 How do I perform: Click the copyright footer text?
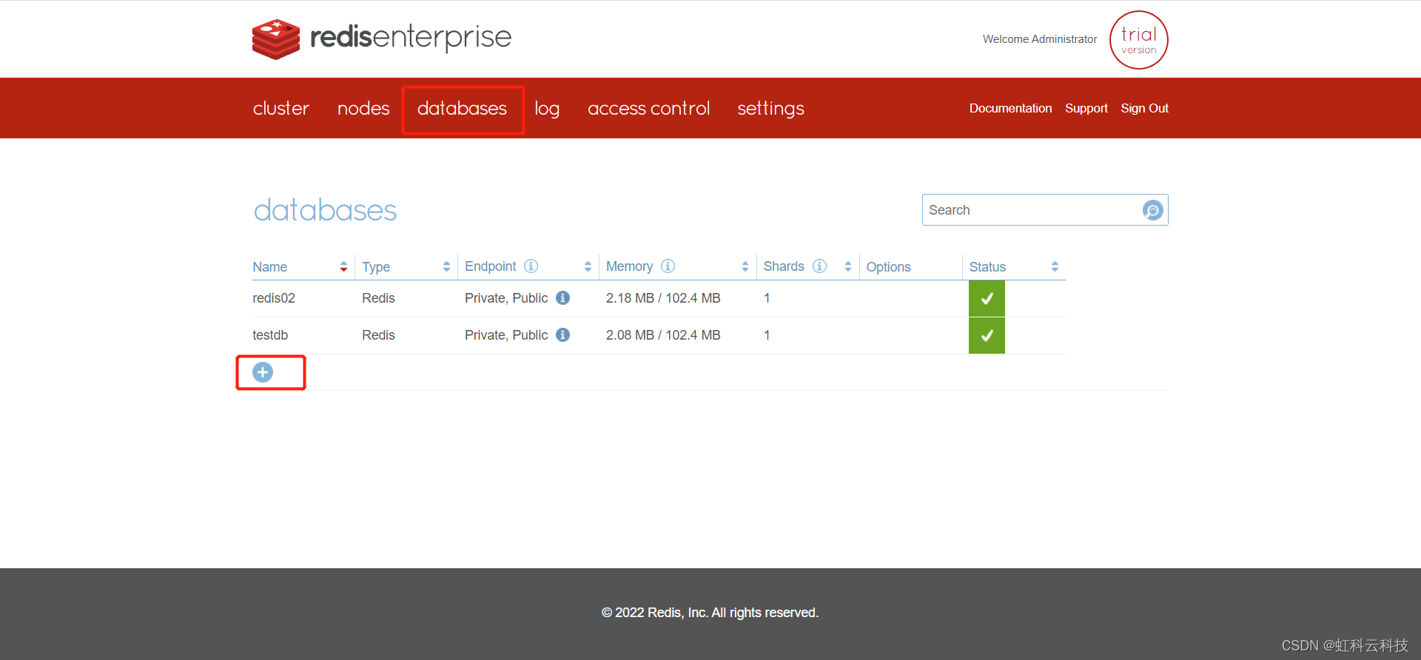(x=710, y=613)
